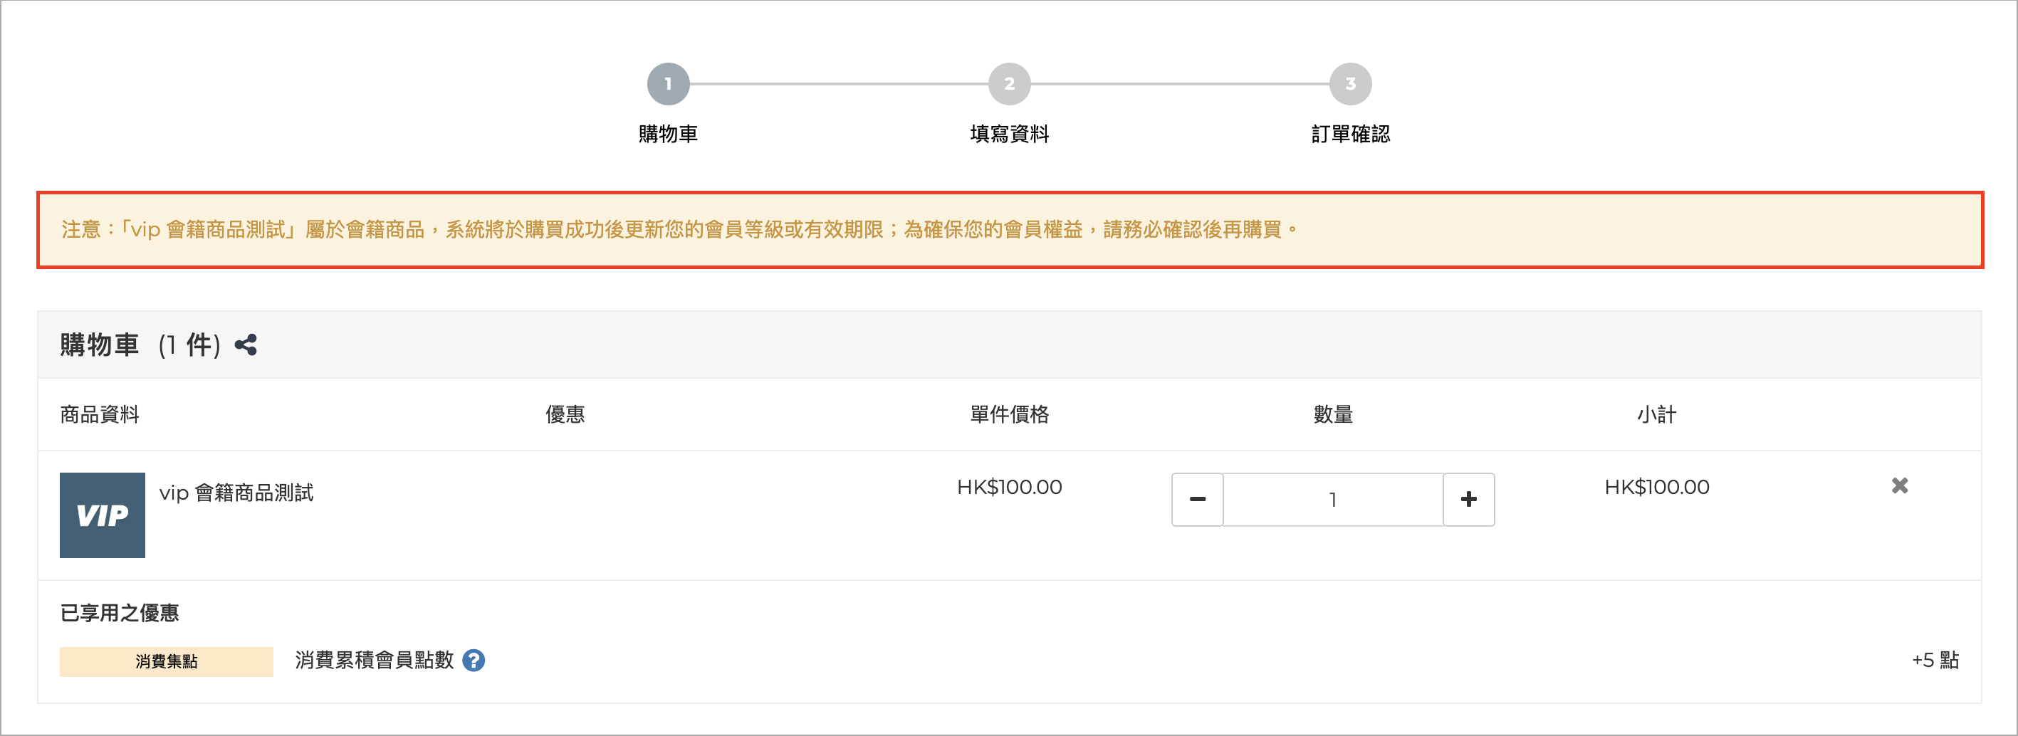
Task: Click the quantity input showing 1
Action: click(x=1332, y=499)
